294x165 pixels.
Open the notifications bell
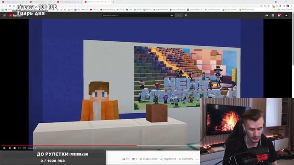pyautogui.click(x=279, y=15)
